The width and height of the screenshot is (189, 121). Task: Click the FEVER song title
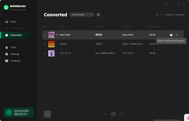[x=63, y=44]
